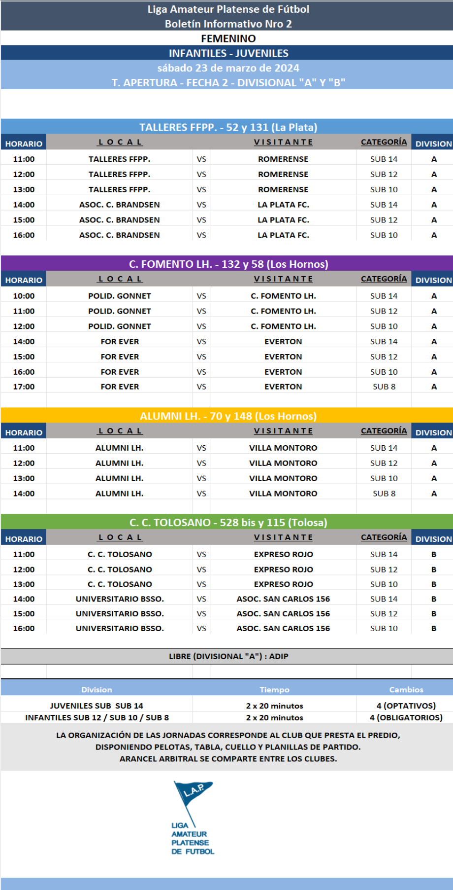453x890 pixels.
Task: Select the yellow ALUMNI LH. venue header
Action: point(228,416)
